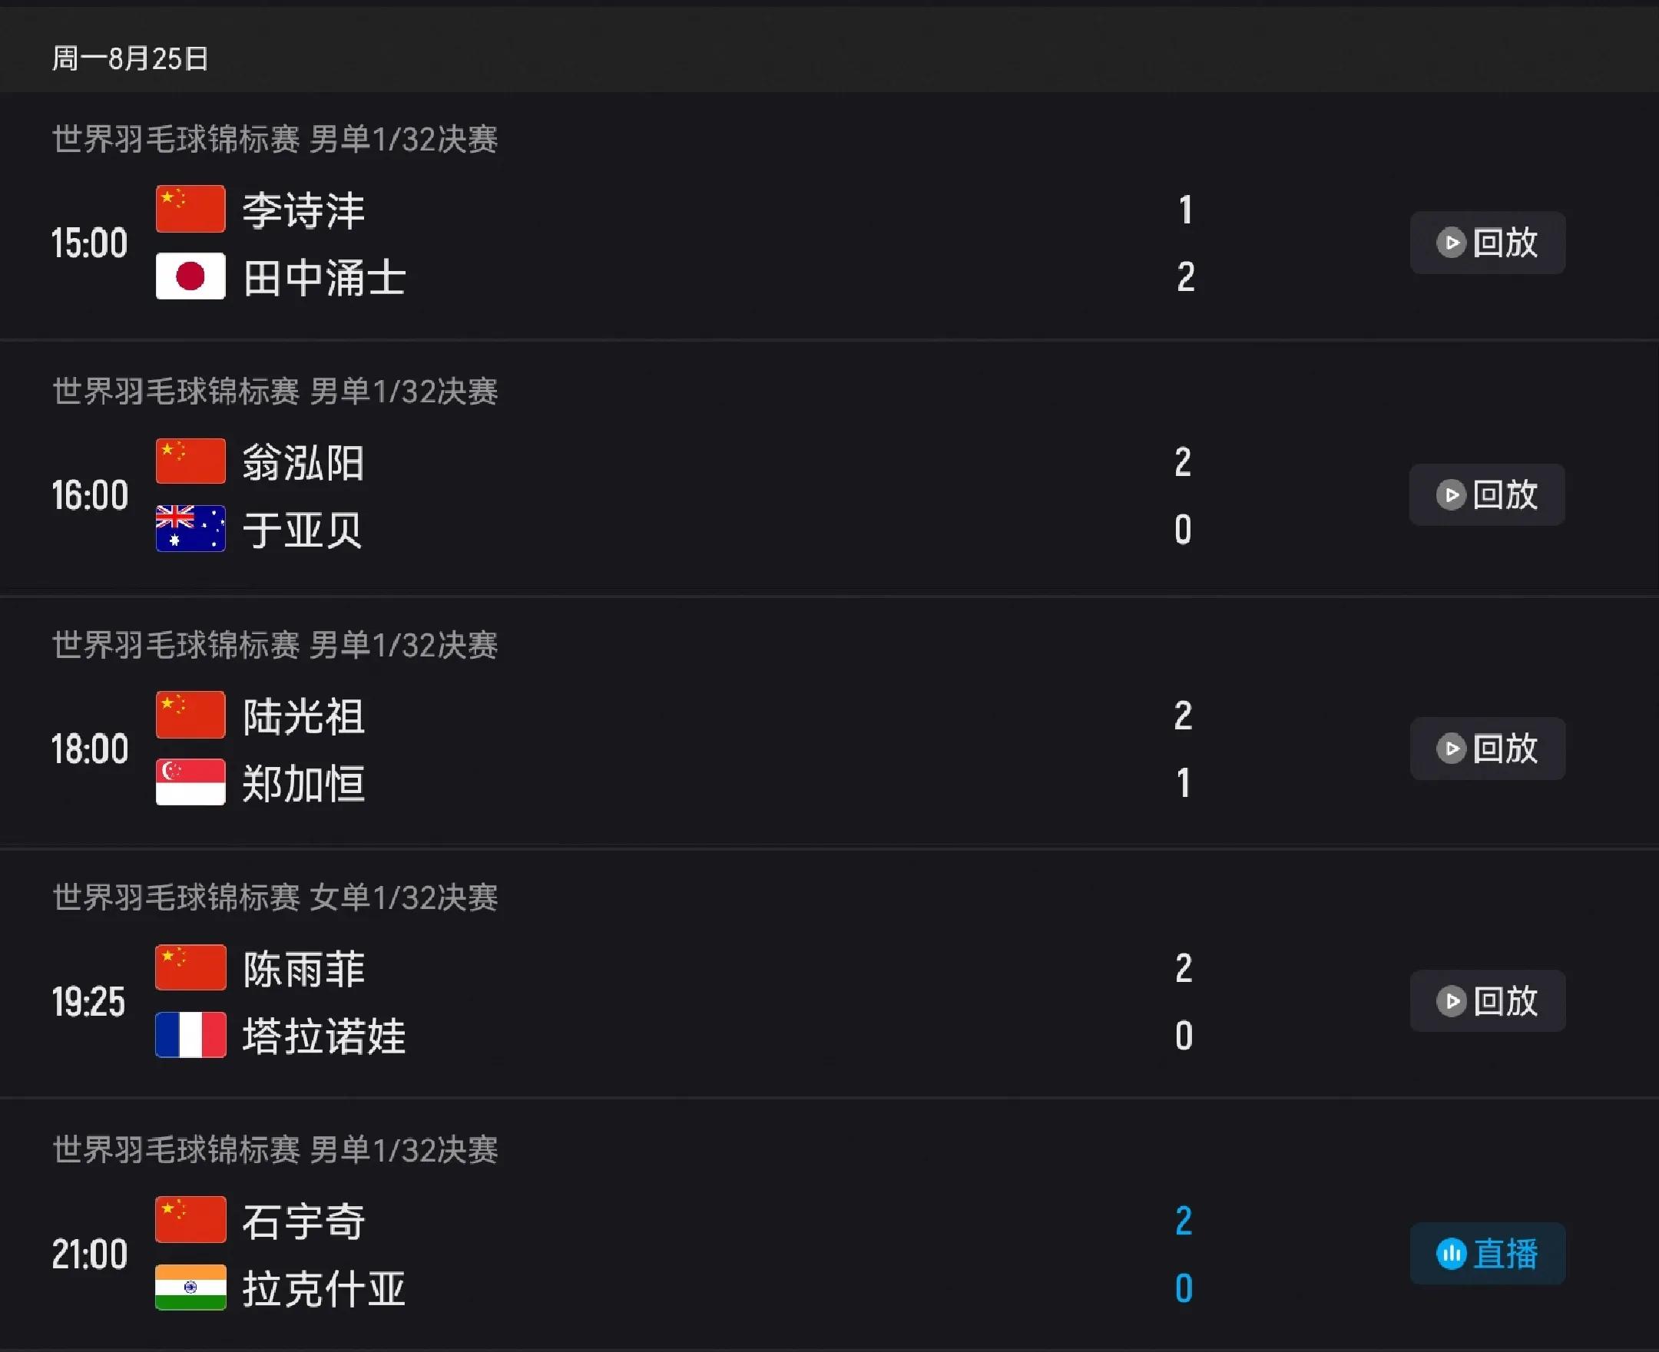The height and width of the screenshot is (1352, 1659).
Task: Click 石宇奇's blue live score 2
Action: [1184, 1221]
